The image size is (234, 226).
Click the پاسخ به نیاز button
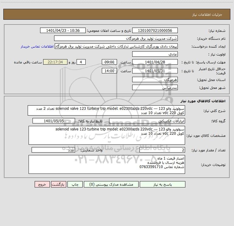click(x=162, y=184)
